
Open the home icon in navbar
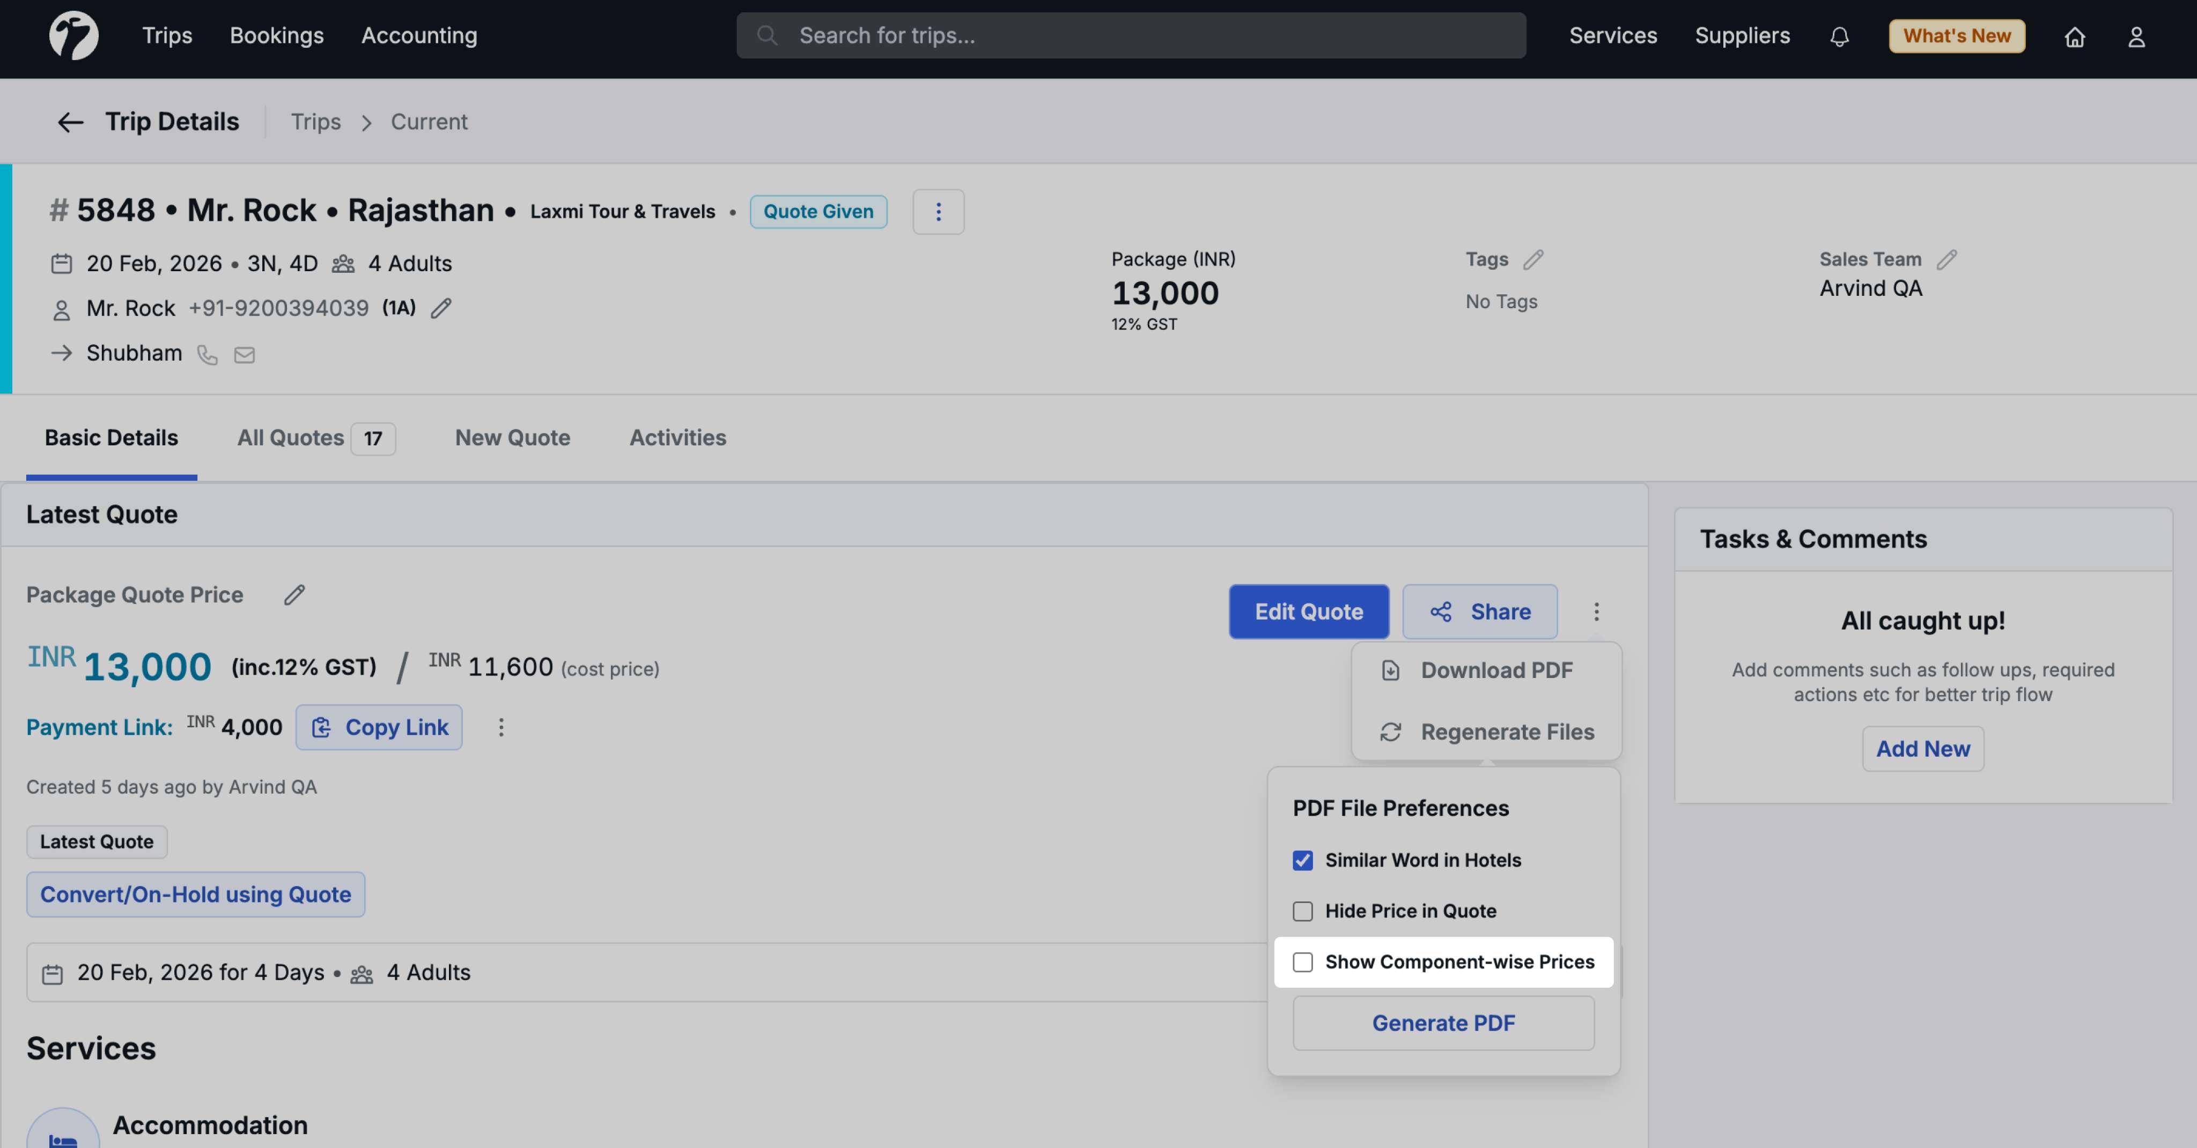pyautogui.click(x=2074, y=36)
